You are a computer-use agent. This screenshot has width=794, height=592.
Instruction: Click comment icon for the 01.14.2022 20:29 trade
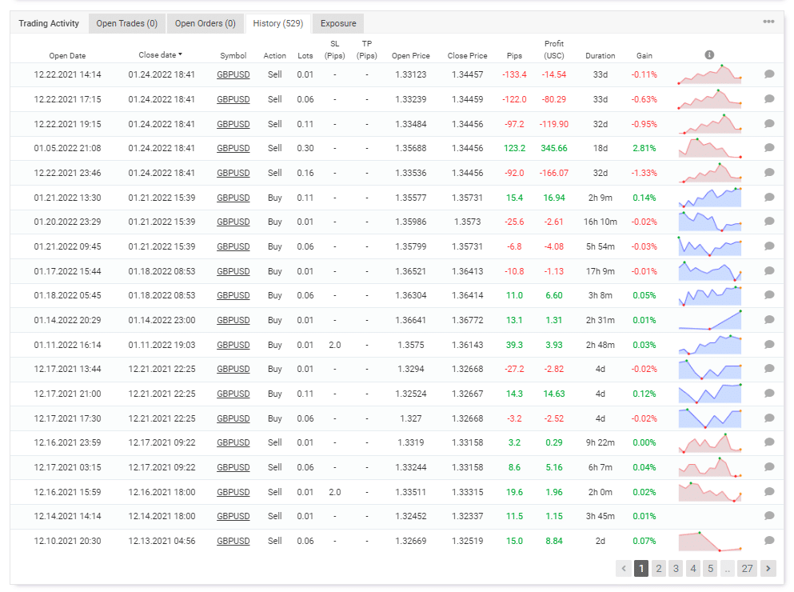click(769, 320)
